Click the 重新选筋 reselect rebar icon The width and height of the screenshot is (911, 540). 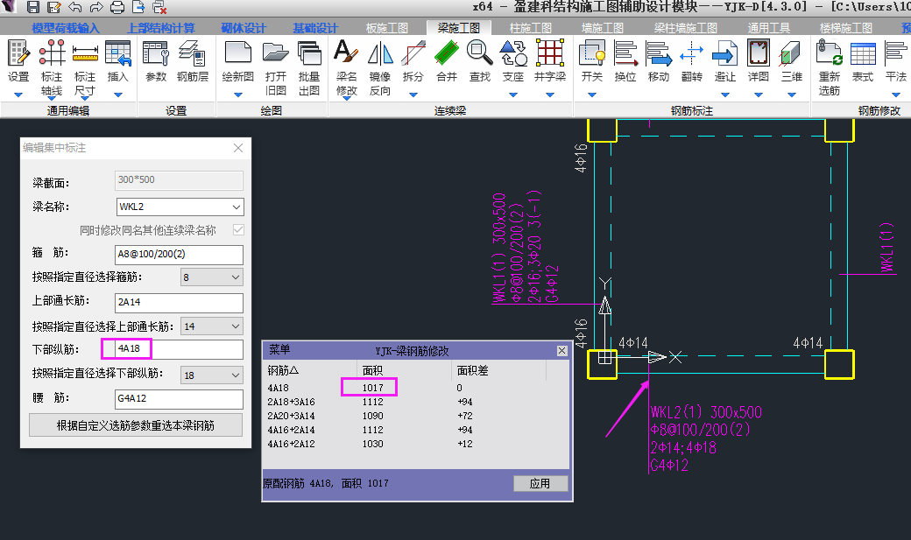(x=829, y=53)
